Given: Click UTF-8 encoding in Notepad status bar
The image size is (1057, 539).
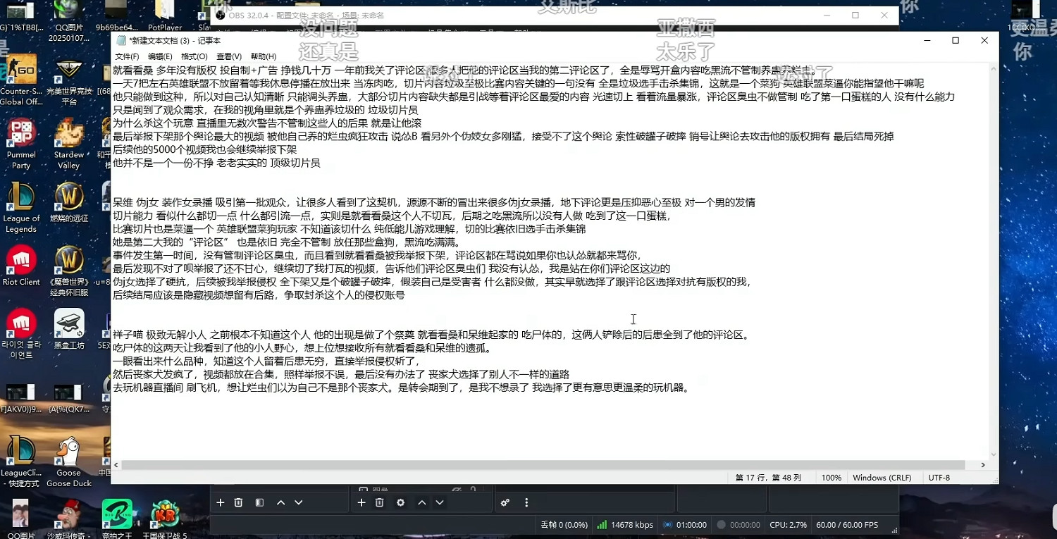Looking at the screenshot, I should pos(939,477).
